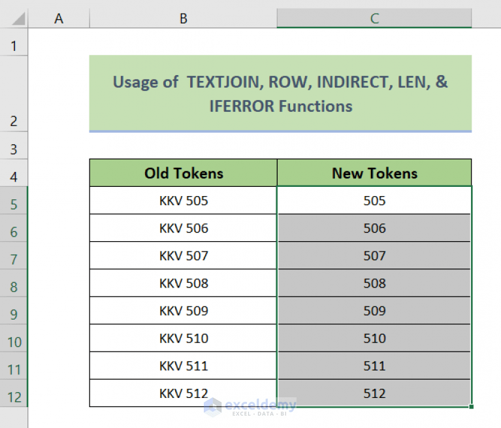Select New Tokens cell with value 509
The image size is (501, 428).
pyautogui.click(x=374, y=310)
